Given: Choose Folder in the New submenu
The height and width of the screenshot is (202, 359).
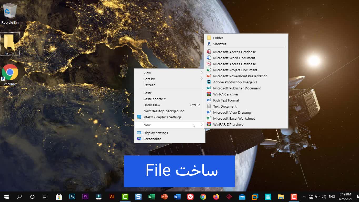Looking at the screenshot, I should [x=218, y=38].
